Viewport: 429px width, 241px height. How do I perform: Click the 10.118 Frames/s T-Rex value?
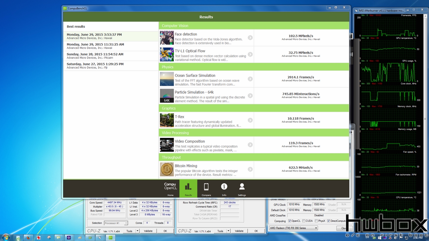301,118
